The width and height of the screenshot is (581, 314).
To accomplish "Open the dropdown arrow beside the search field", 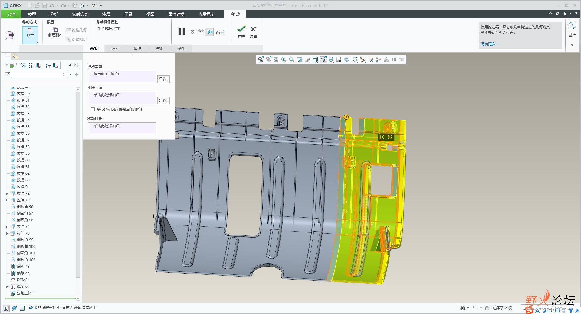I will 70,74.
